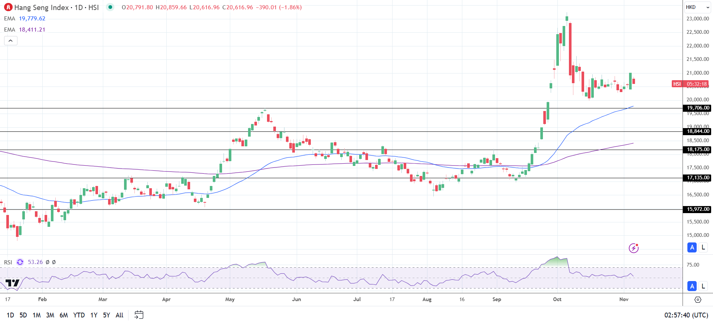Open chart settings gear icon
The width and height of the screenshot is (713, 323).
(x=698, y=300)
